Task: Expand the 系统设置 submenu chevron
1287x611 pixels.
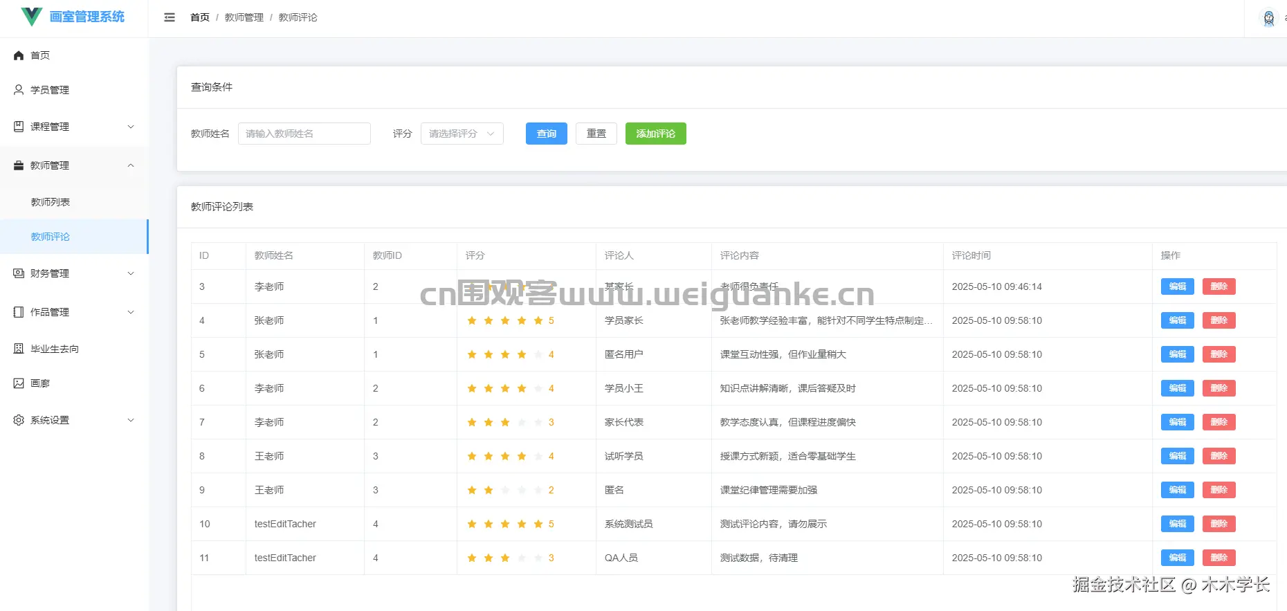Action: (x=131, y=420)
